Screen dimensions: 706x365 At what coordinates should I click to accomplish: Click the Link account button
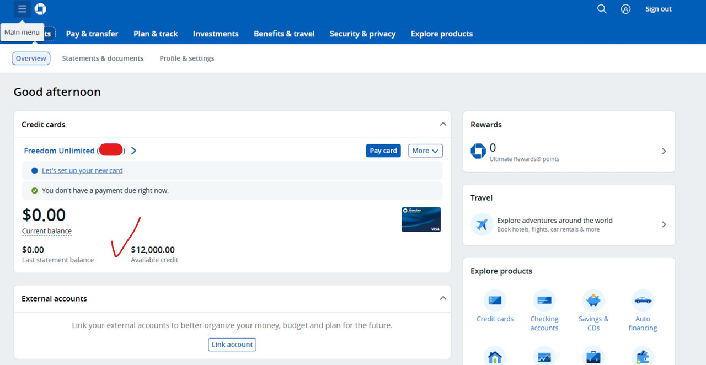point(232,345)
